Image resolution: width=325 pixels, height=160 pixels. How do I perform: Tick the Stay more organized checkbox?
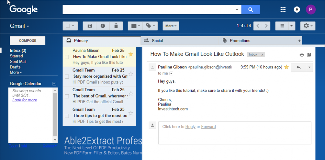coord(67,76)
